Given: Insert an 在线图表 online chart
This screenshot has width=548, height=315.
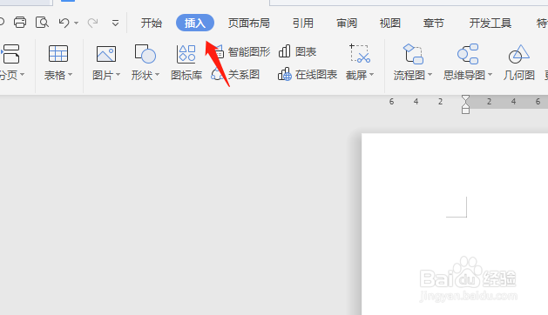Looking at the screenshot, I should point(308,74).
